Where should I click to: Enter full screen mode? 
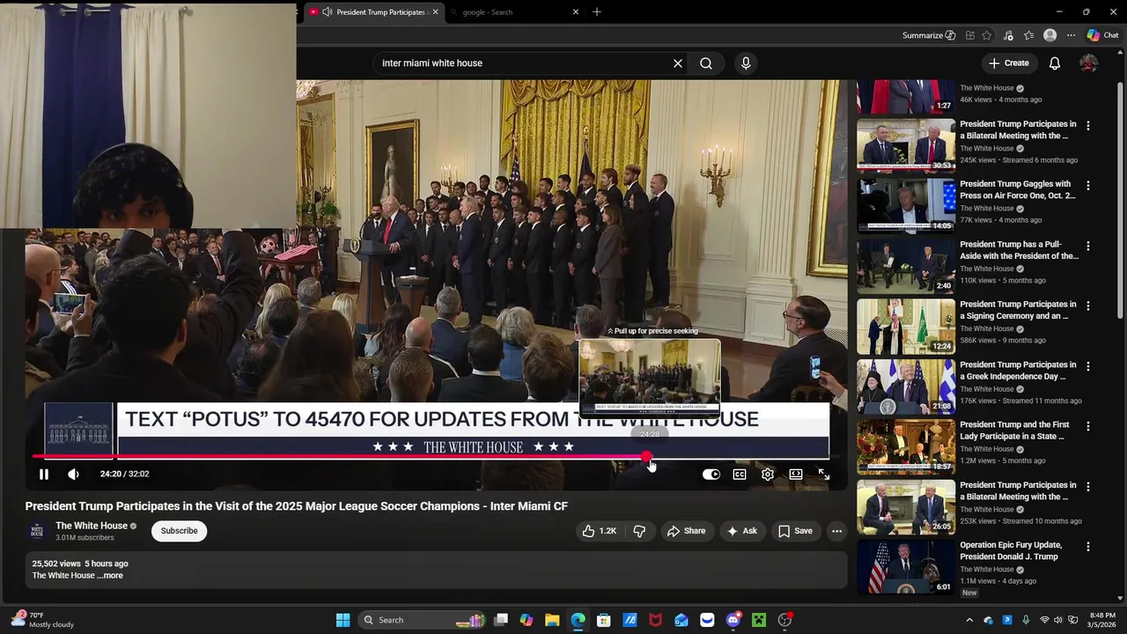pos(824,474)
